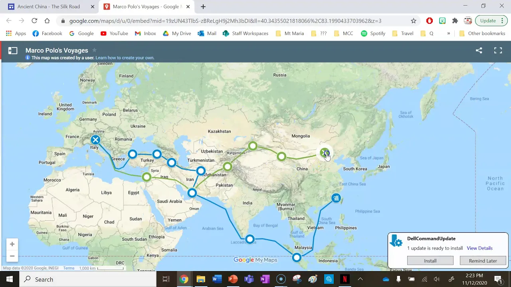511x287 pixels.
Task: Open the green smiley extension
Action: pos(442,21)
